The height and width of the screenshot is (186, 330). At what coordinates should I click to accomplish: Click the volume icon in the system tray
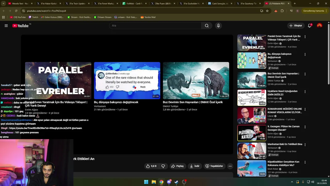[312, 182]
